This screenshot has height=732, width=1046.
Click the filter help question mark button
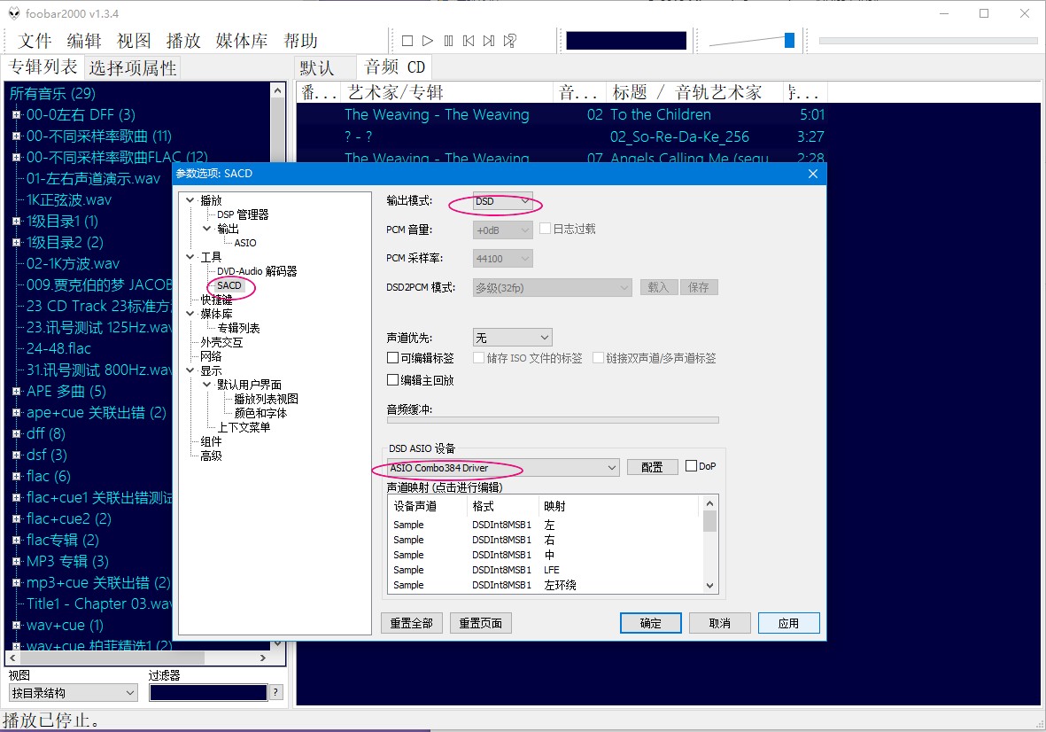(x=275, y=693)
